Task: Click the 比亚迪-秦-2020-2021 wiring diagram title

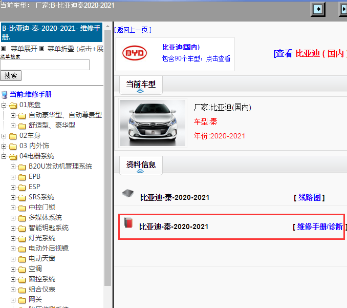Action: (175, 197)
